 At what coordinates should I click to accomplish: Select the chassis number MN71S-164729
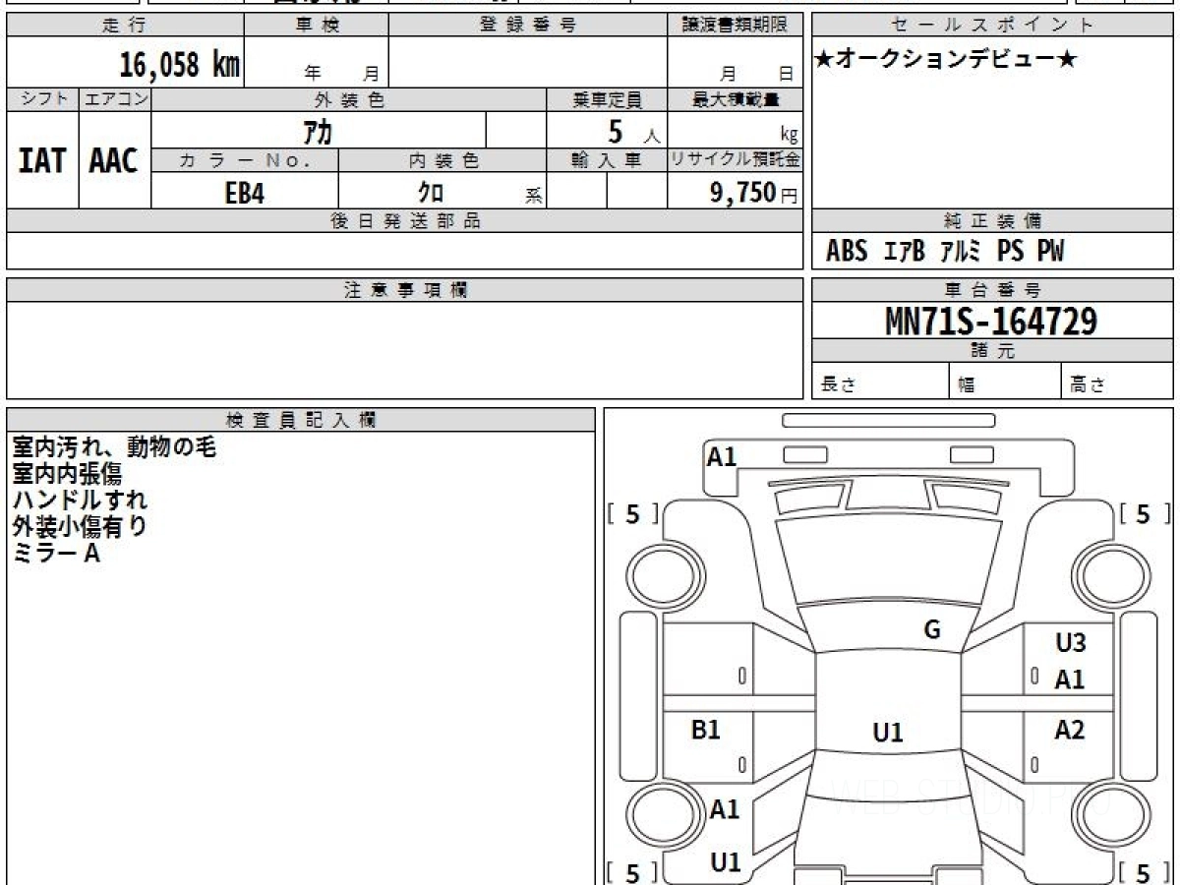pos(991,321)
